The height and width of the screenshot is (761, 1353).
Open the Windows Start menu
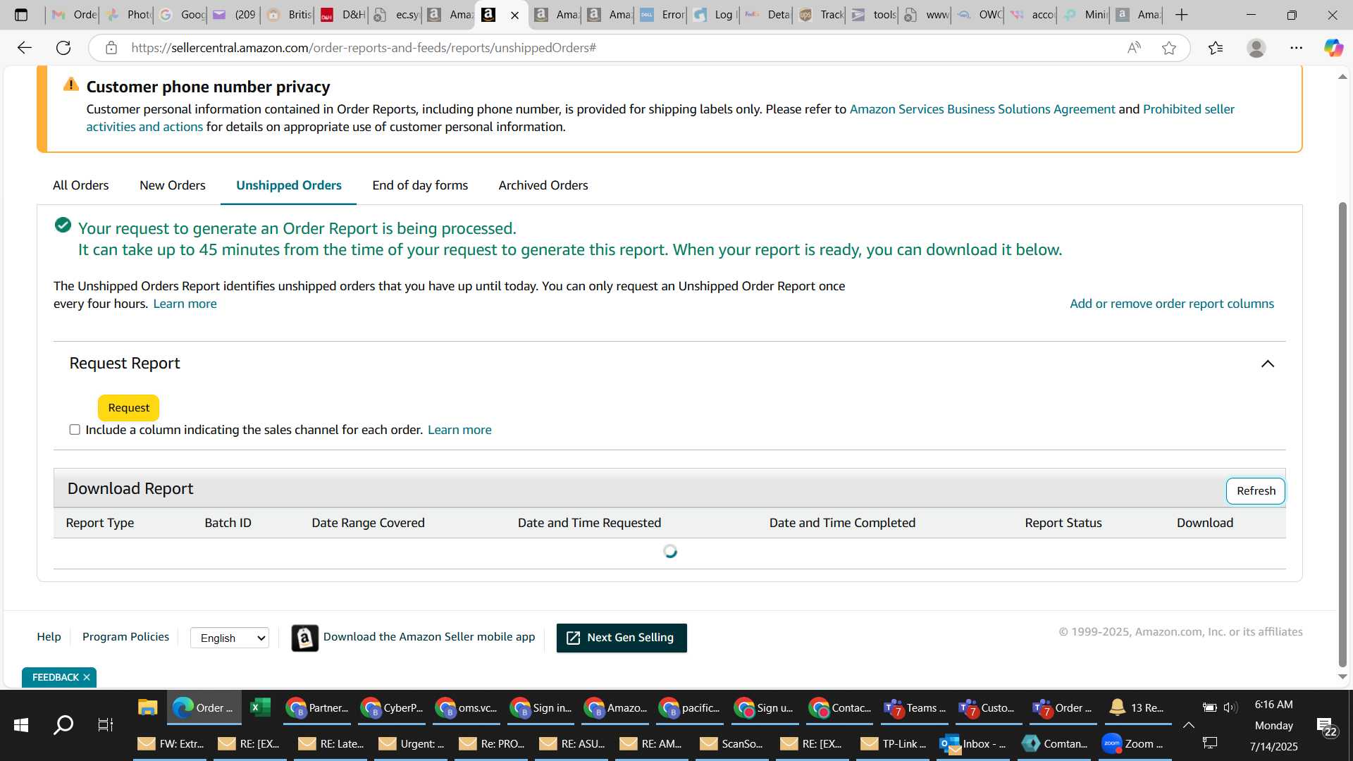[21, 724]
